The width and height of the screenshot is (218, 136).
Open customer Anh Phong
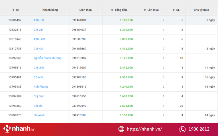(x=40, y=87)
